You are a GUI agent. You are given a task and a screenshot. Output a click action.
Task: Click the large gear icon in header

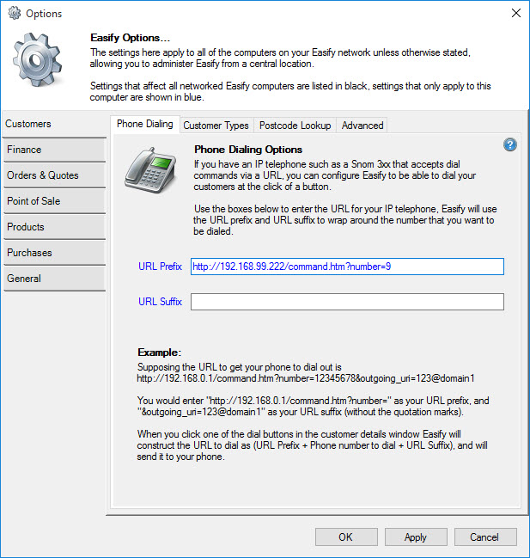coord(41,67)
